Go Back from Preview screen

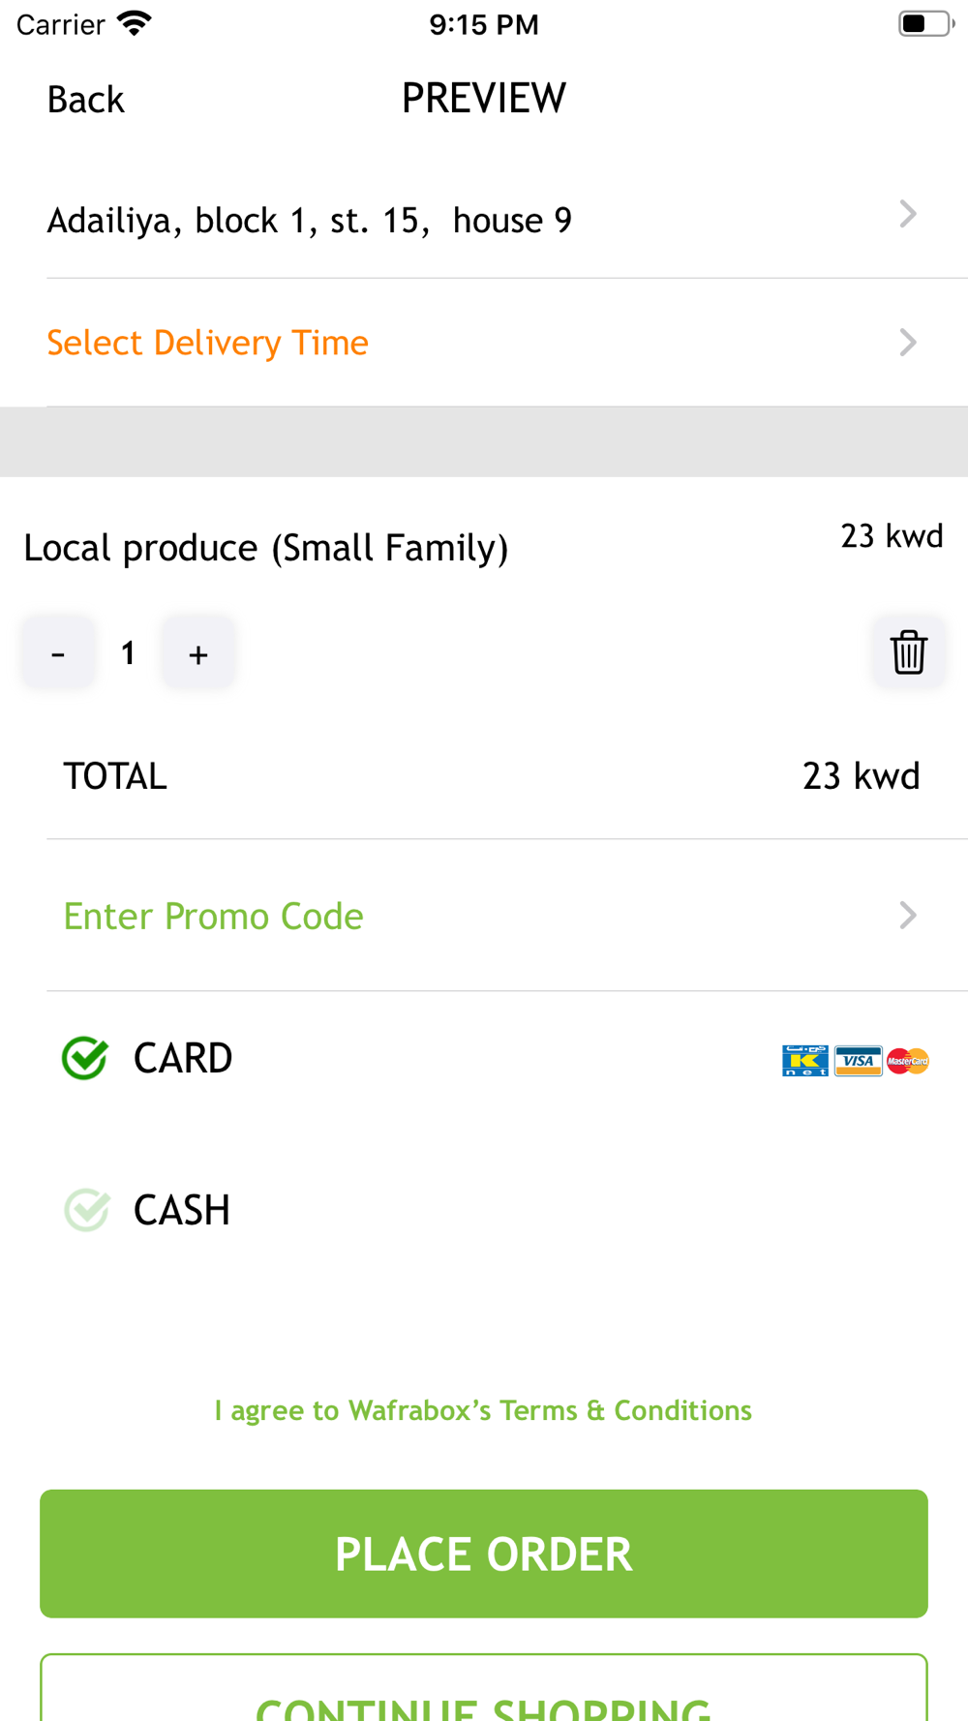coord(86,100)
